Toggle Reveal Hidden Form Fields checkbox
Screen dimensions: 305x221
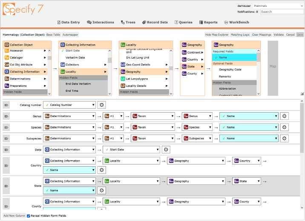click(29, 216)
